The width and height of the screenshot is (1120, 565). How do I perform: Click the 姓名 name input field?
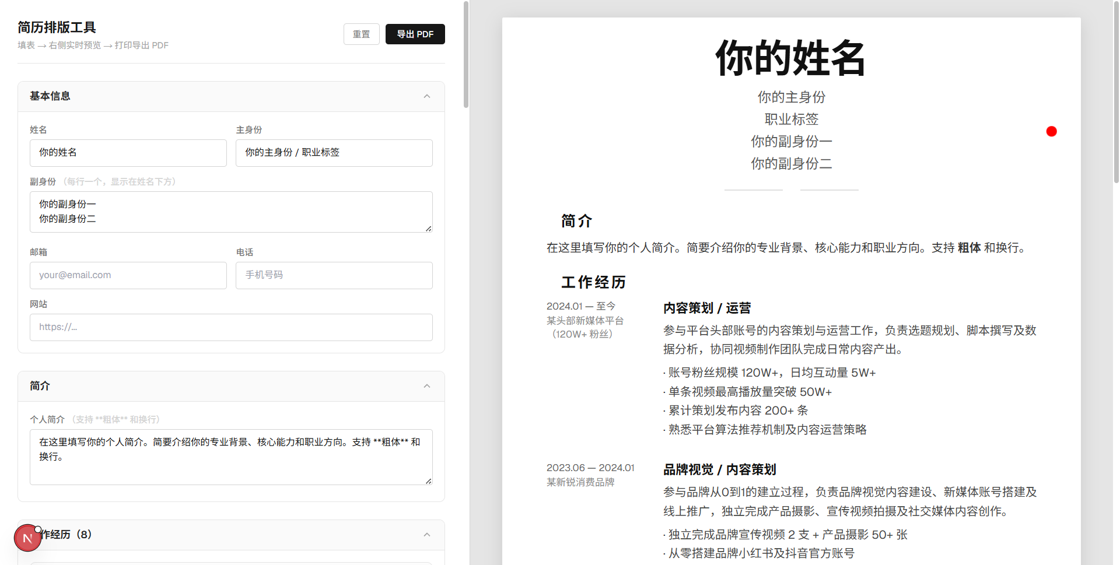coord(128,153)
